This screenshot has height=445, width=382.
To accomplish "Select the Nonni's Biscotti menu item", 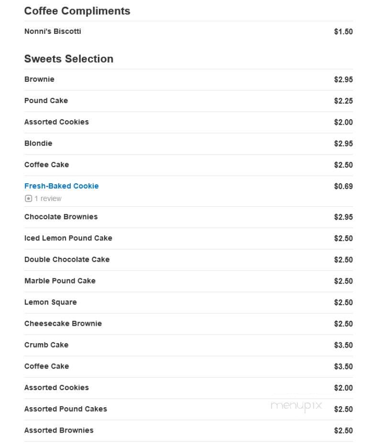I will coord(53,31).
